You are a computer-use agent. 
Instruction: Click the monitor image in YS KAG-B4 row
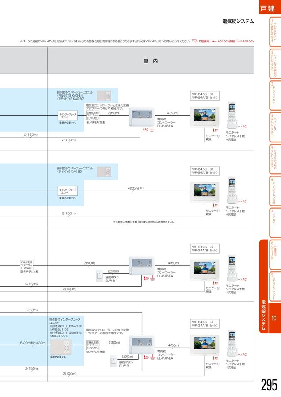point(205,117)
